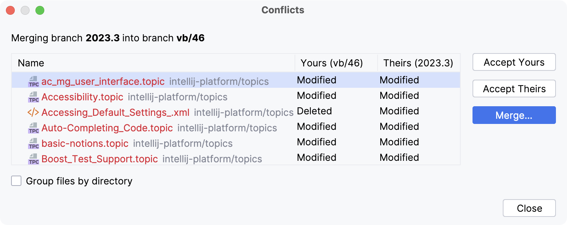Click the TPC icon next to basic-notions.topic
Viewport: 567px width, 225px height.
pyautogui.click(x=32, y=142)
